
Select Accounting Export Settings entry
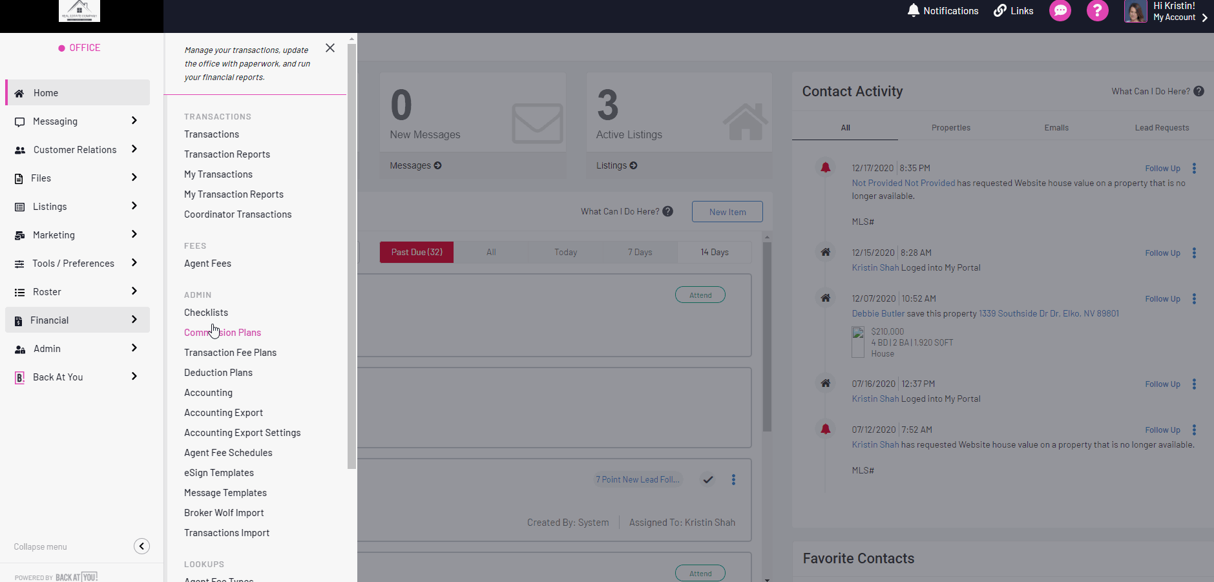(x=242, y=433)
